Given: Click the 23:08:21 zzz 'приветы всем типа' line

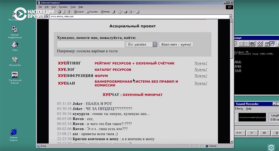Looking at the screenshot, I should [x=87, y=134].
